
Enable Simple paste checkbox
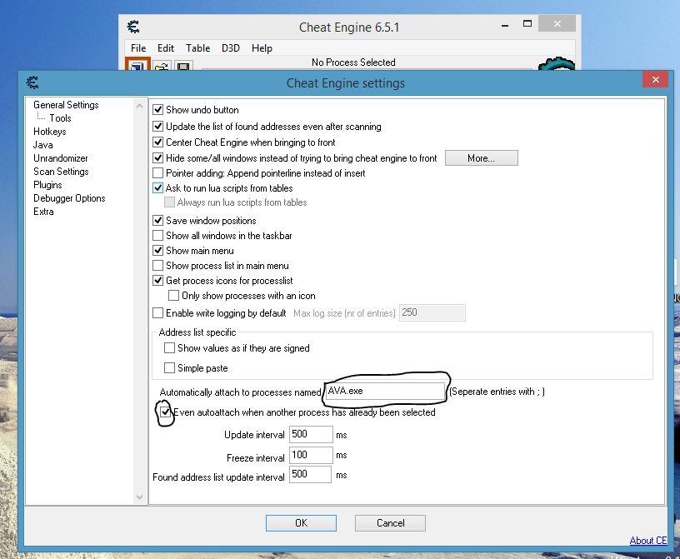[x=169, y=367]
